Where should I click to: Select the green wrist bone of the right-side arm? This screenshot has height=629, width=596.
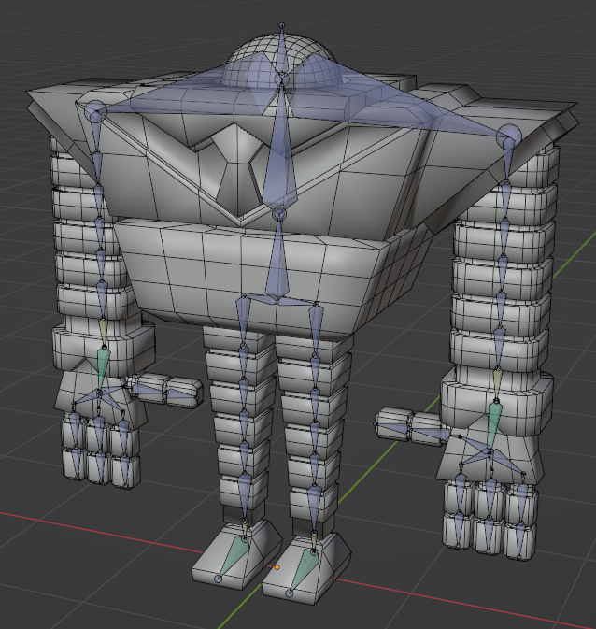tap(495, 424)
